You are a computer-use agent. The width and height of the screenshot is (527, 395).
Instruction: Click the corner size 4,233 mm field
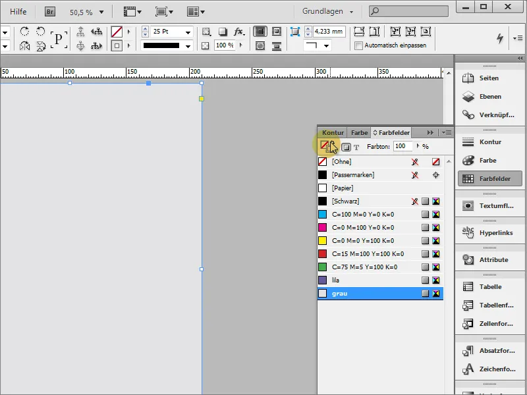point(329,32)
